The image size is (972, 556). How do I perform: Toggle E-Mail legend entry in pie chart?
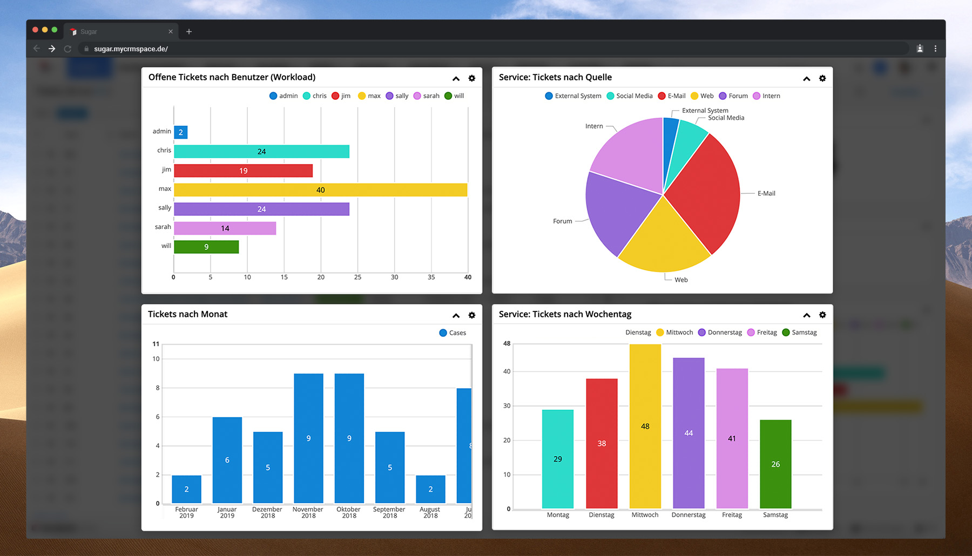pyautogui.click(x=672, y=96)
